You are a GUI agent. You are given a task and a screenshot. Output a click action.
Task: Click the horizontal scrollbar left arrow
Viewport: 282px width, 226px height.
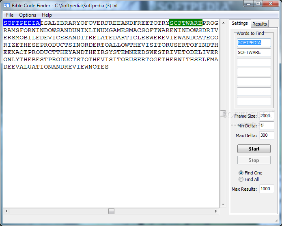pyautogui.click(x=6, y=211)
